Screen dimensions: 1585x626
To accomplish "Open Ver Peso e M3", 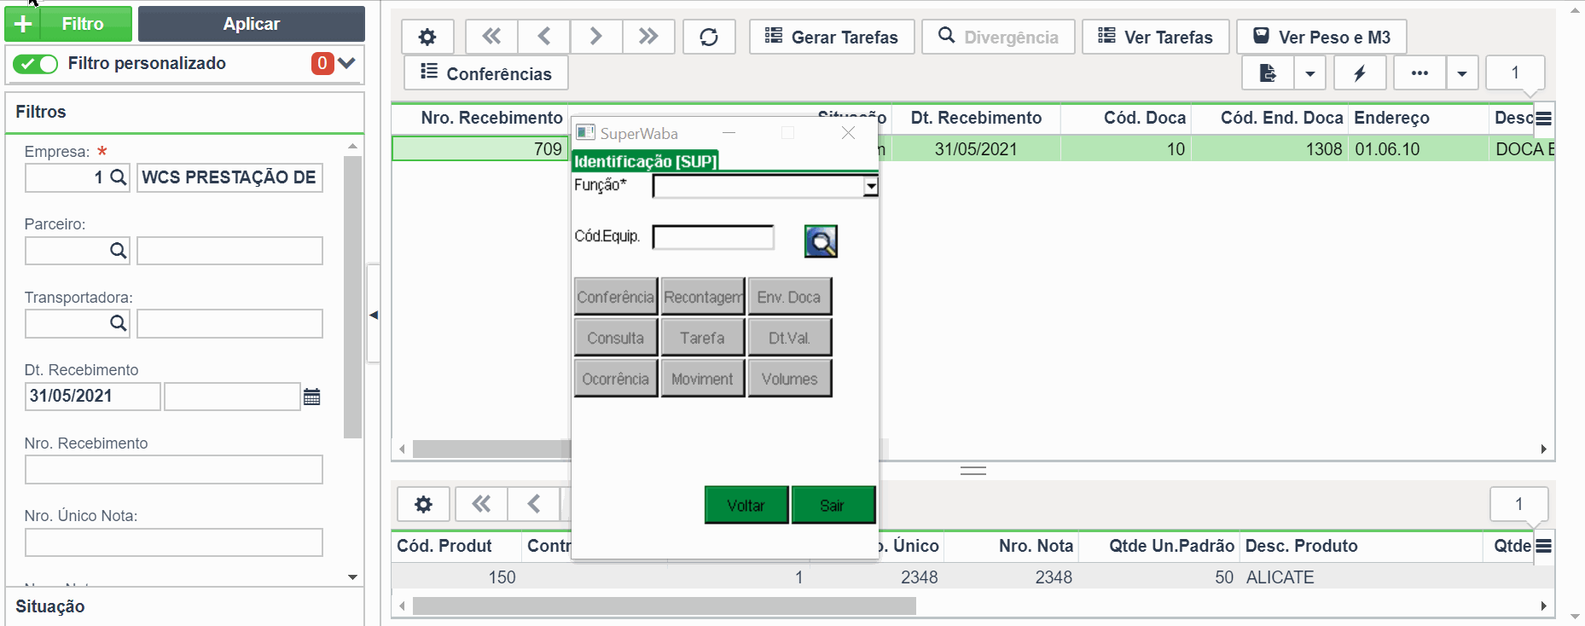I will [1321, 37].
